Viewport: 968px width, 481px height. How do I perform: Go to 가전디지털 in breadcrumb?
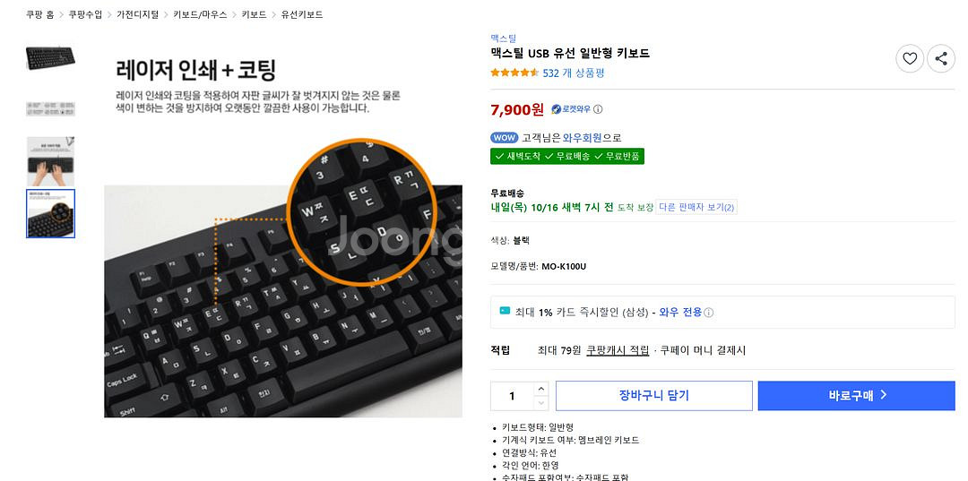137,14
